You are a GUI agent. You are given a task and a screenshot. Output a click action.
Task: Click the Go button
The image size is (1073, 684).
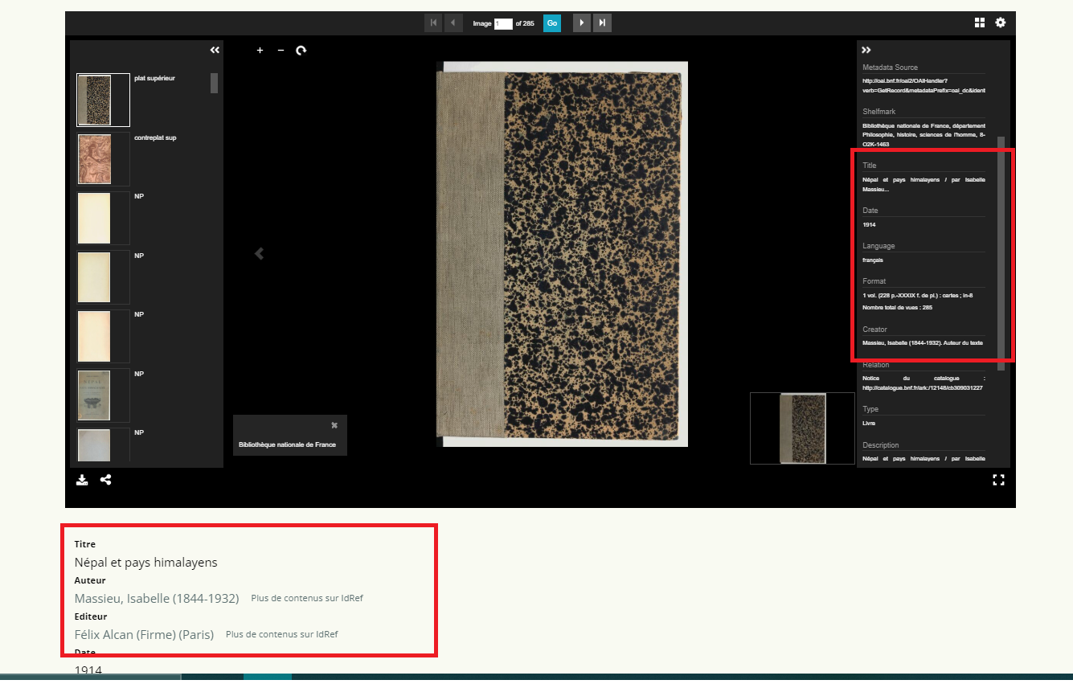pyautogui.click(x=552, y=23)
